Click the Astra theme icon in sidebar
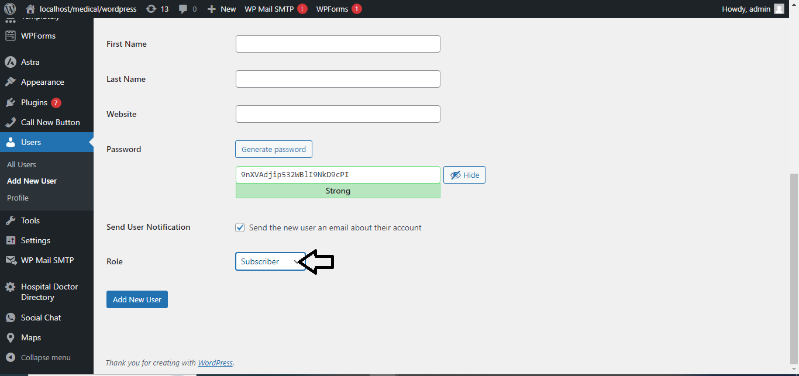The image size is (799, 376). pyautogui.click(x=10, y=62)
